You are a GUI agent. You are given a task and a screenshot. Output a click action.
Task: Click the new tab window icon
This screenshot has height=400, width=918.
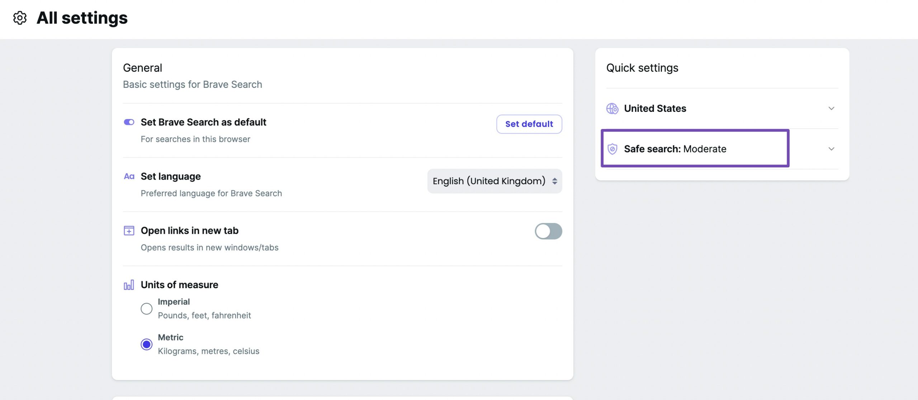point(129,230)
